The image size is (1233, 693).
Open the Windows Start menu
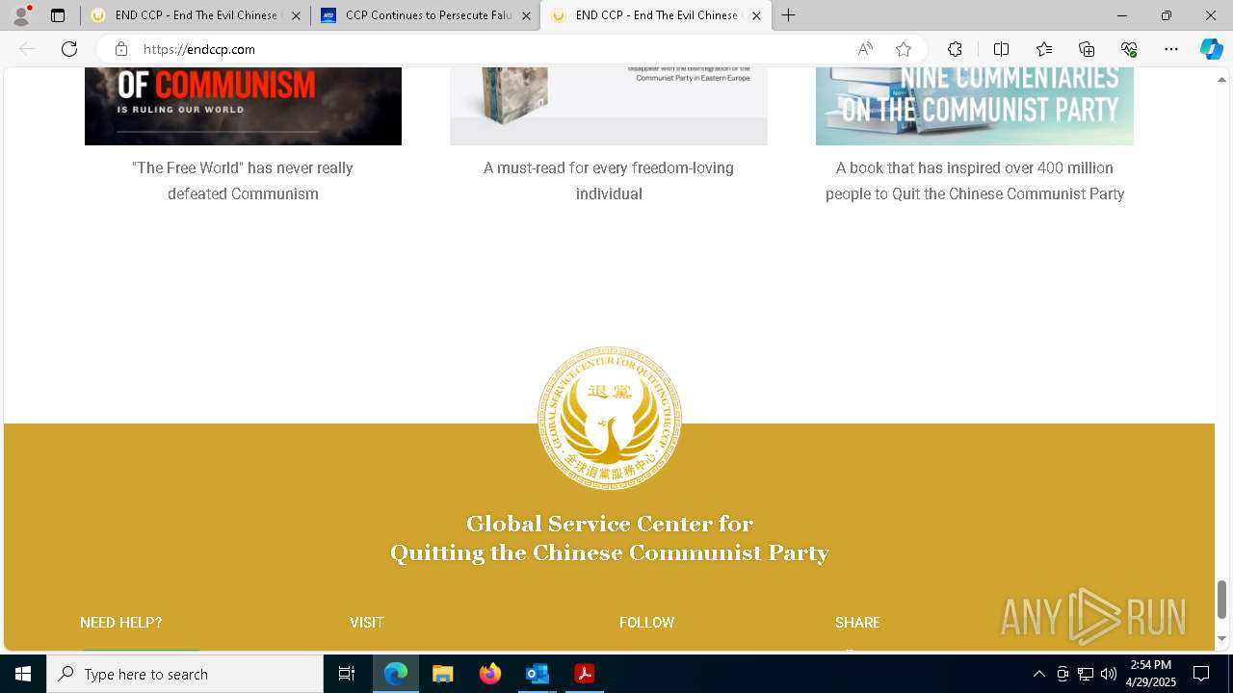point(23,674)
